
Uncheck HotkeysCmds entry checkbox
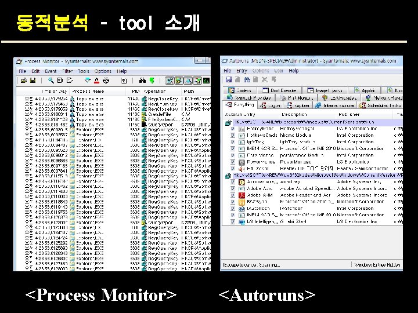[233, 136]
